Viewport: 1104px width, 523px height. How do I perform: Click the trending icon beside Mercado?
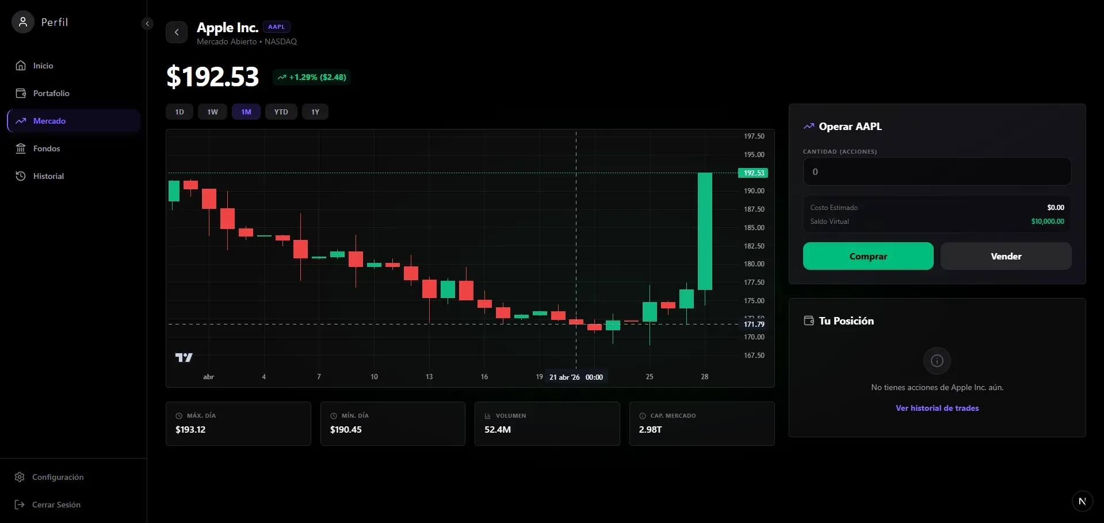coord(21,121)
